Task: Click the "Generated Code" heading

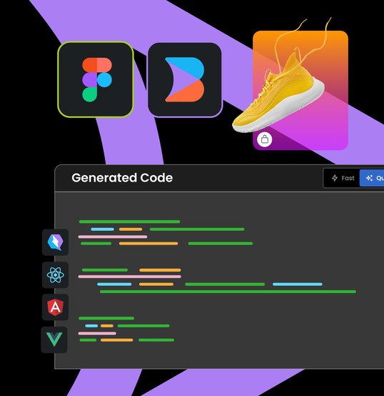Action: [122, 178]
